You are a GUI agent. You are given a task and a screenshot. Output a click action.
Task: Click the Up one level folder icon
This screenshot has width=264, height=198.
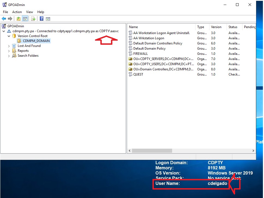tap(19, 19)
